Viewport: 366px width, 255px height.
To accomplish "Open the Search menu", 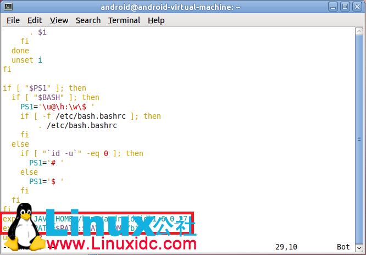I will tap(88, 20).
